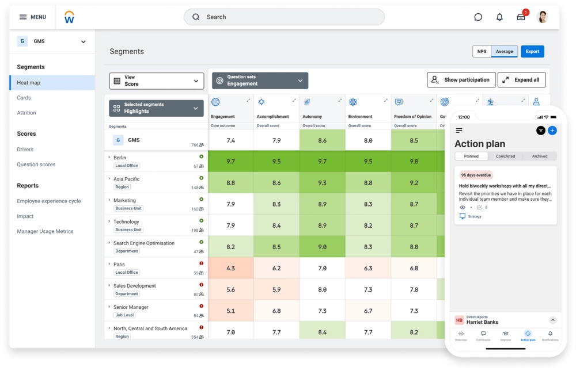
Task: Open the MENU in top left corner
Action: [x=33, y=17]
